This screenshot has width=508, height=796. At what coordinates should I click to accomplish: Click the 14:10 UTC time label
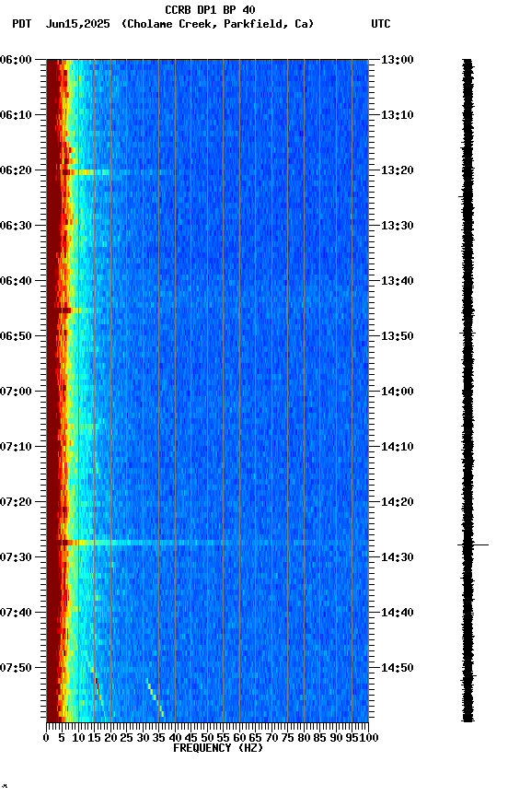pos(398,447)
